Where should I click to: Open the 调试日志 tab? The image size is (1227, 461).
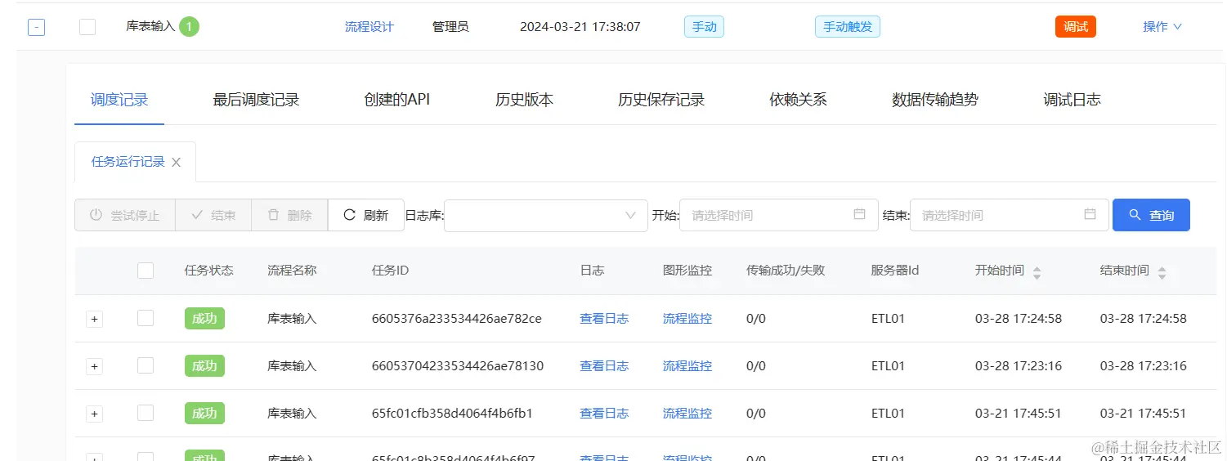tap(1072, 100)
